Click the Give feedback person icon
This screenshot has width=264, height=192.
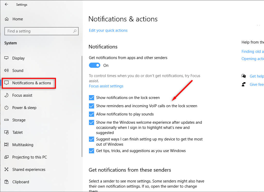point(243,84)
